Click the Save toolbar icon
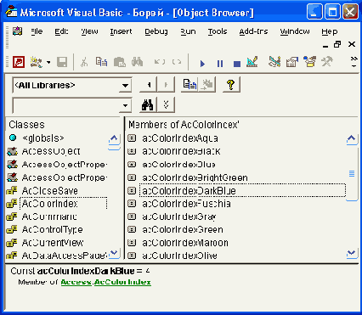362x315 pixels. [62, 62]
